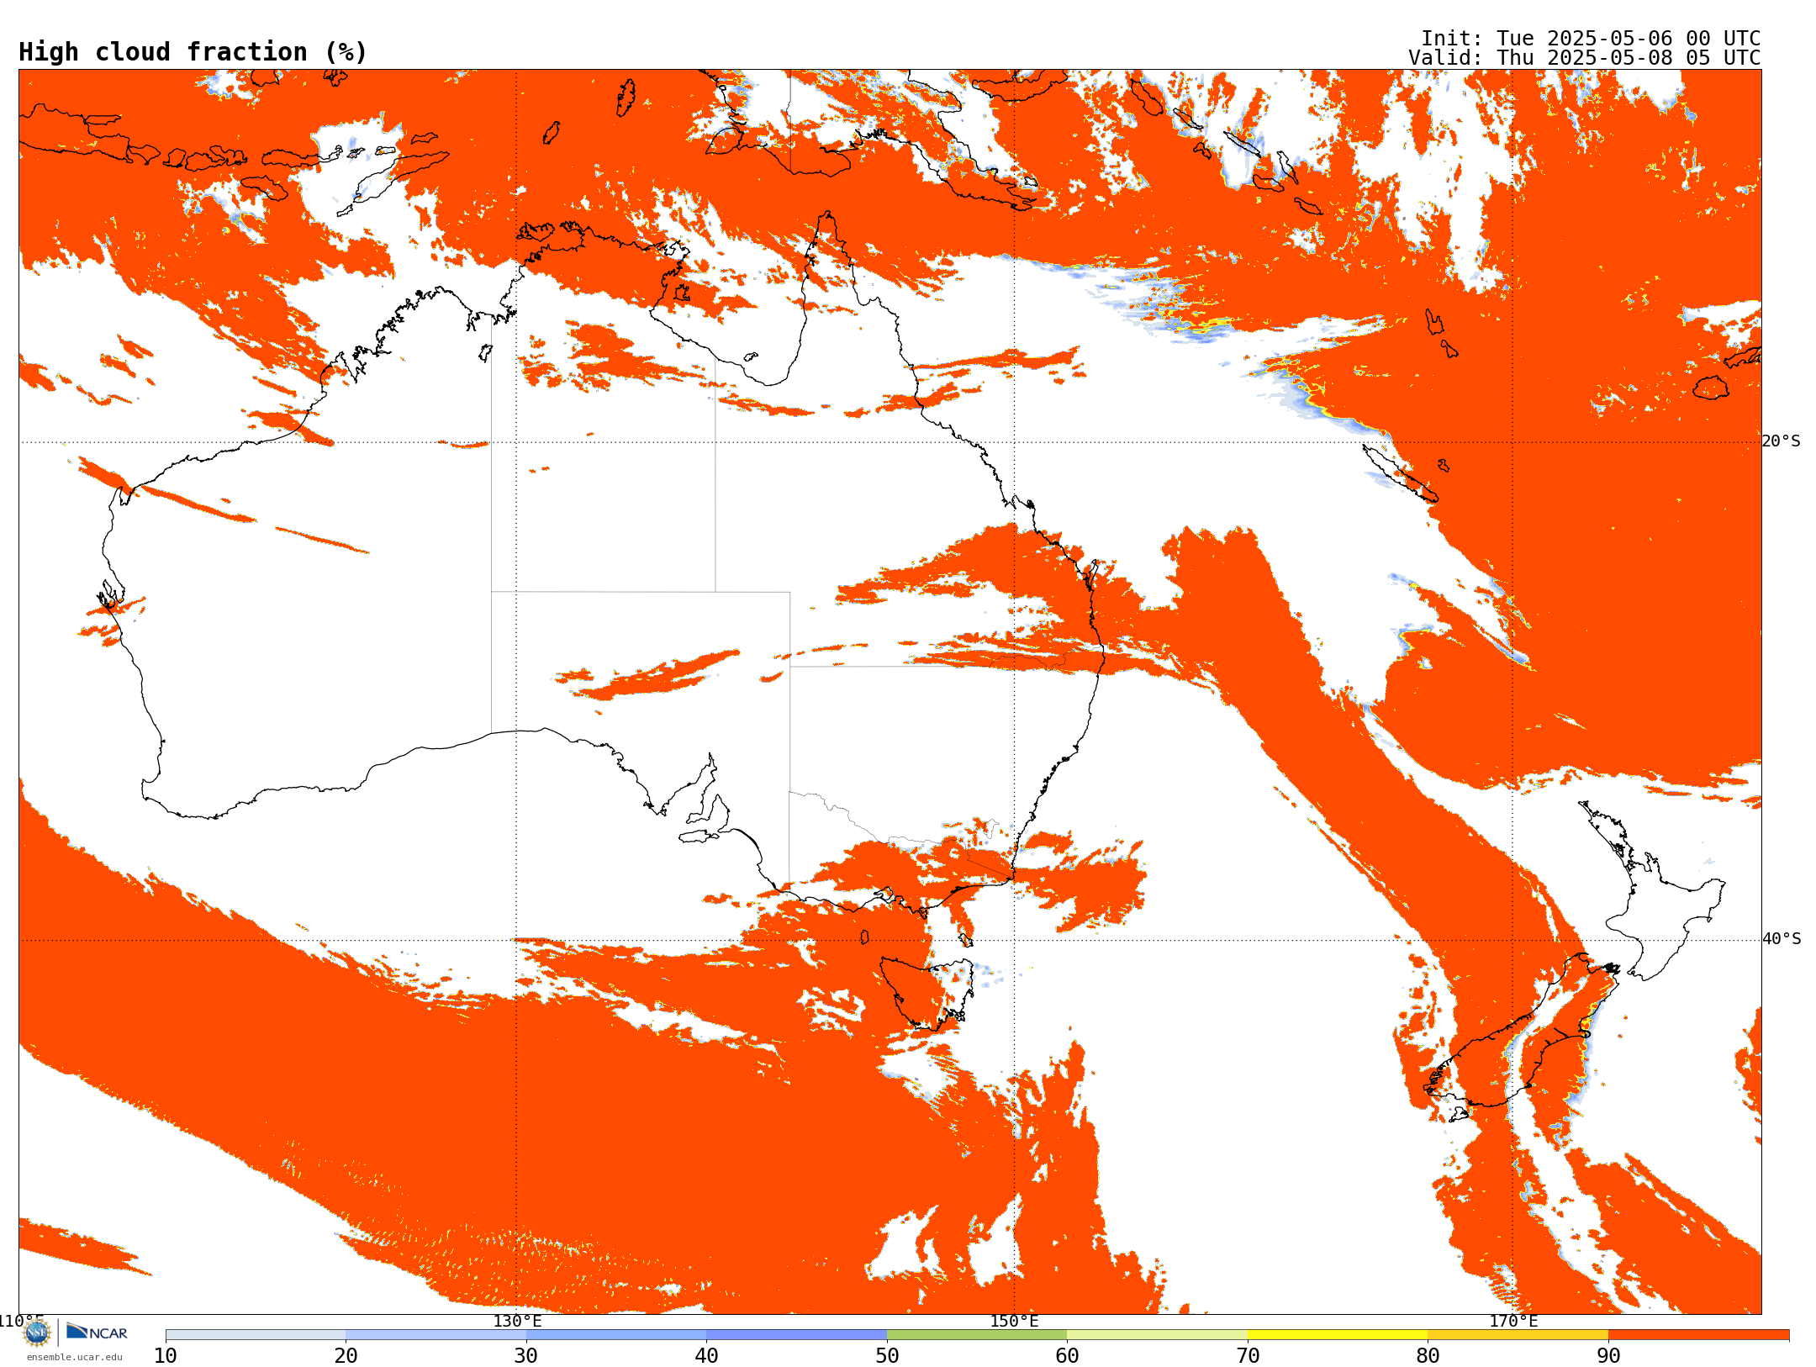Click the colorbar tick label 20
Image resolution: width=1816 pixels, height=1367 pixels.
(x=346, y=1356)
